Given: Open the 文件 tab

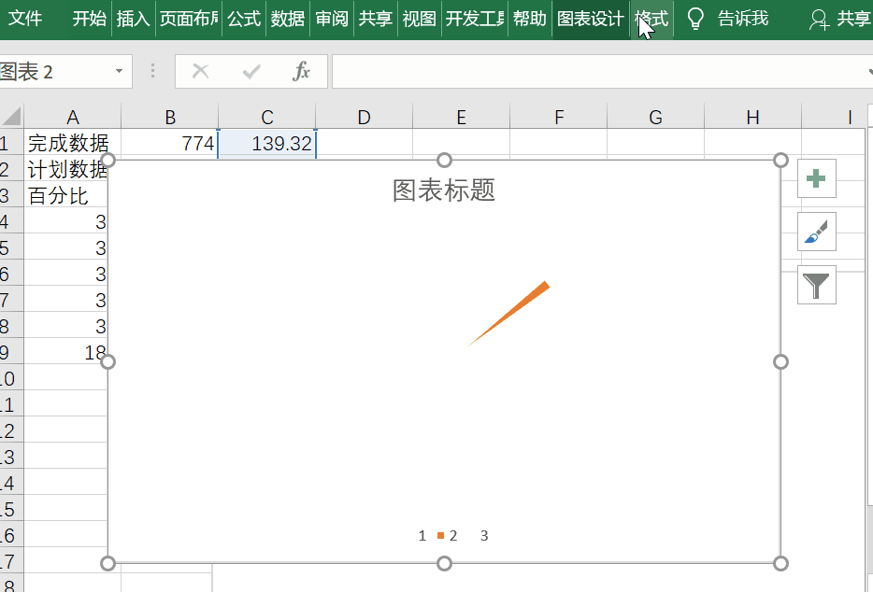Looking at the screenshot, I should (25, 19).
